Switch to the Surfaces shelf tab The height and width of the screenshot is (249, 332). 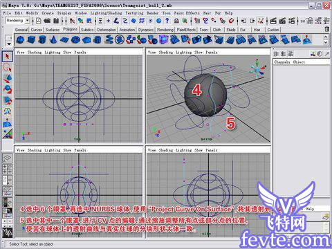pyautogui.click(x=53, y=30)
